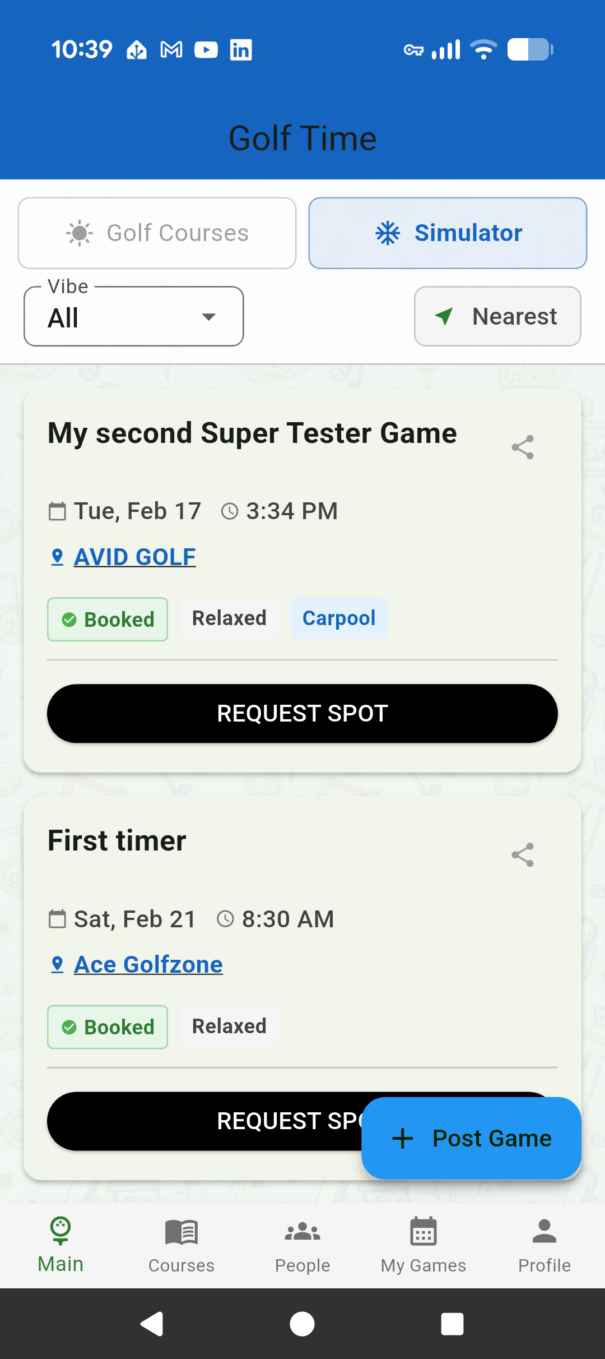Screen dimensions: 605x1359
Task: Toggle the Nearest sort button
Action: coord(497,317)
